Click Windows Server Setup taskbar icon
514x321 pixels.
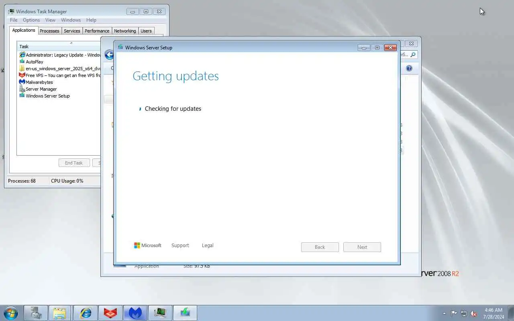[185, 313]
